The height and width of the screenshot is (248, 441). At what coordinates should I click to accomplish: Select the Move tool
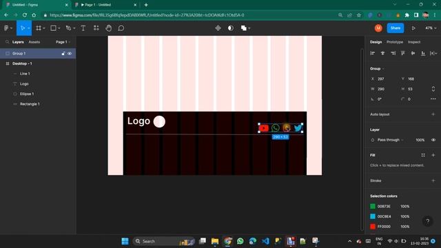23,28
